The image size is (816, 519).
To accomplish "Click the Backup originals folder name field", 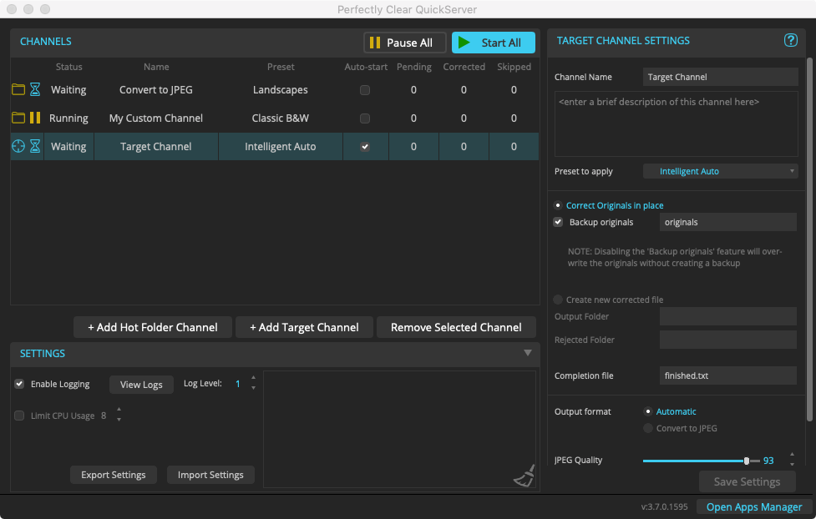I will (x=728, y=222).
